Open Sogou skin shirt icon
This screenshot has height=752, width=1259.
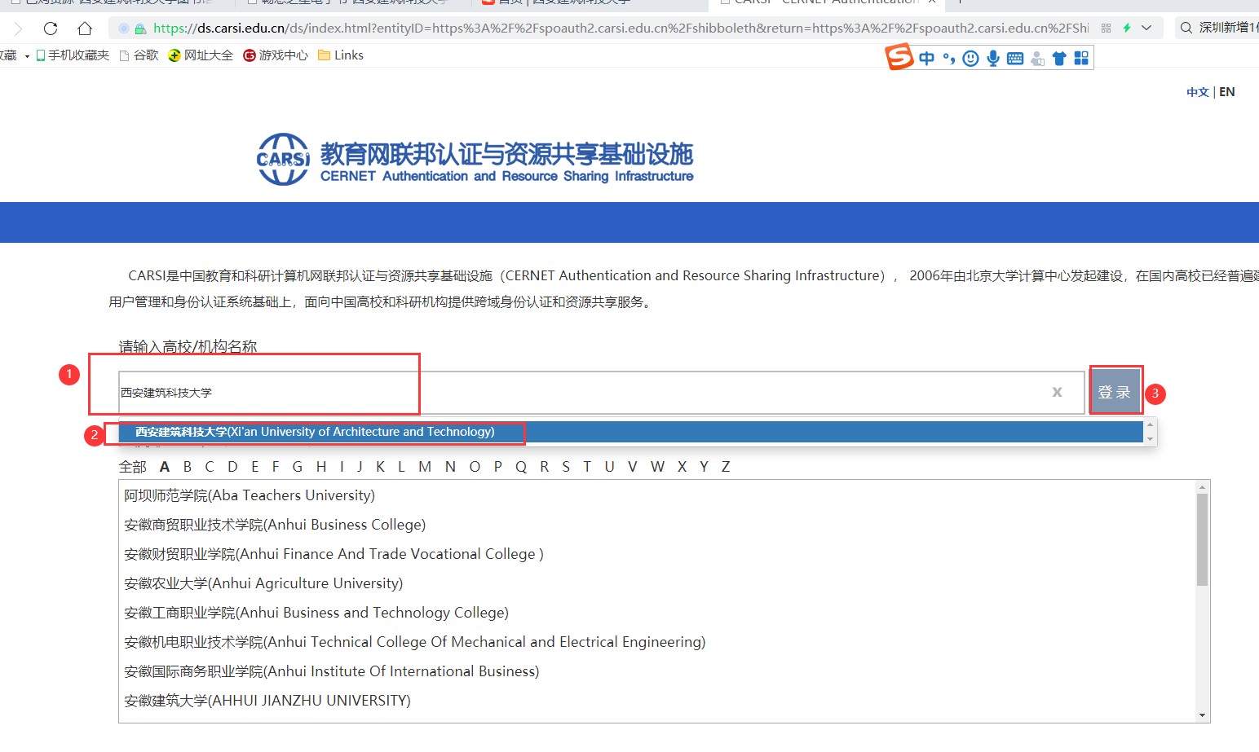(1059, 59)
